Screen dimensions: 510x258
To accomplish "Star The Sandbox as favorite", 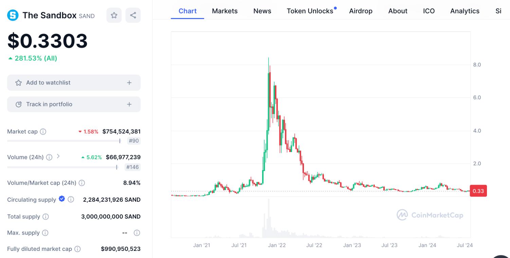I will (114, 15).
